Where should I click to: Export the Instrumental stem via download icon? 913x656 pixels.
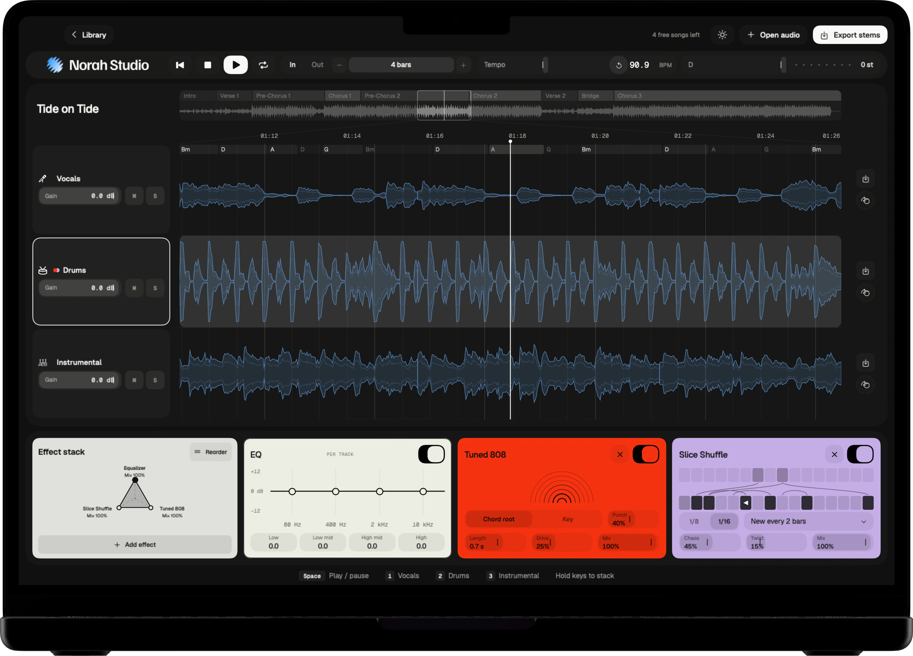tap(865, 363)
